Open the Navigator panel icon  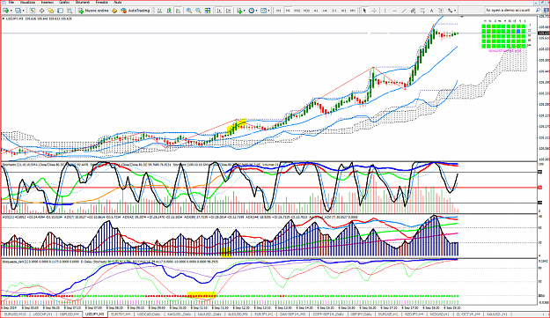(x=51, y=11)
